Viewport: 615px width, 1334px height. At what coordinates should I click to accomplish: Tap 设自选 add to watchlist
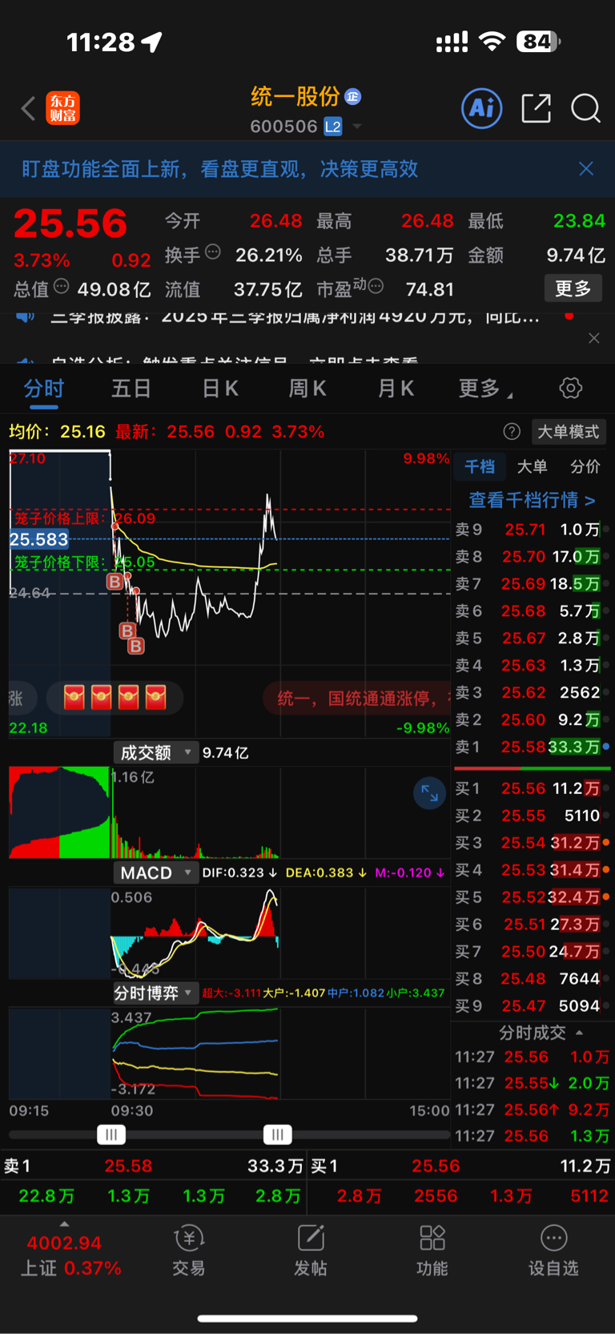[x=553, y=1250]
